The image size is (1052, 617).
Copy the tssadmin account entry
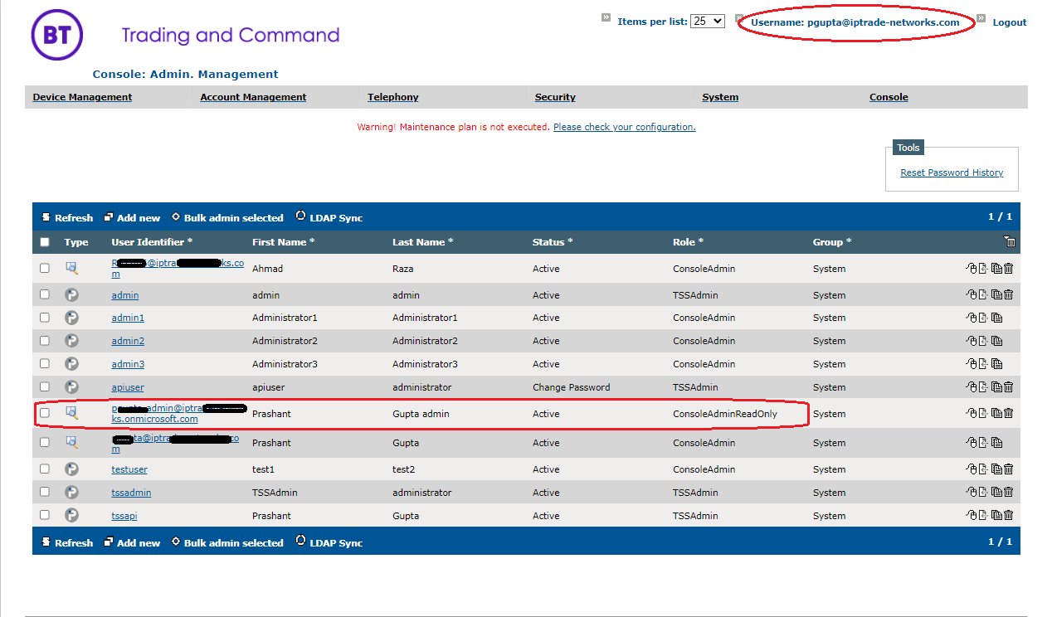click(996, 493)
